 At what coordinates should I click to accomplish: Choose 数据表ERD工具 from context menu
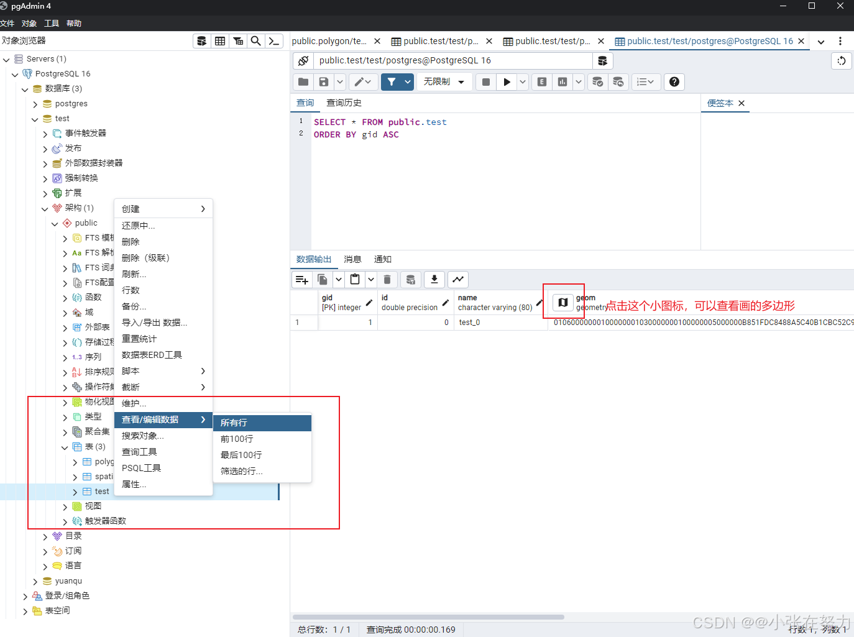[x=163, y=355]
